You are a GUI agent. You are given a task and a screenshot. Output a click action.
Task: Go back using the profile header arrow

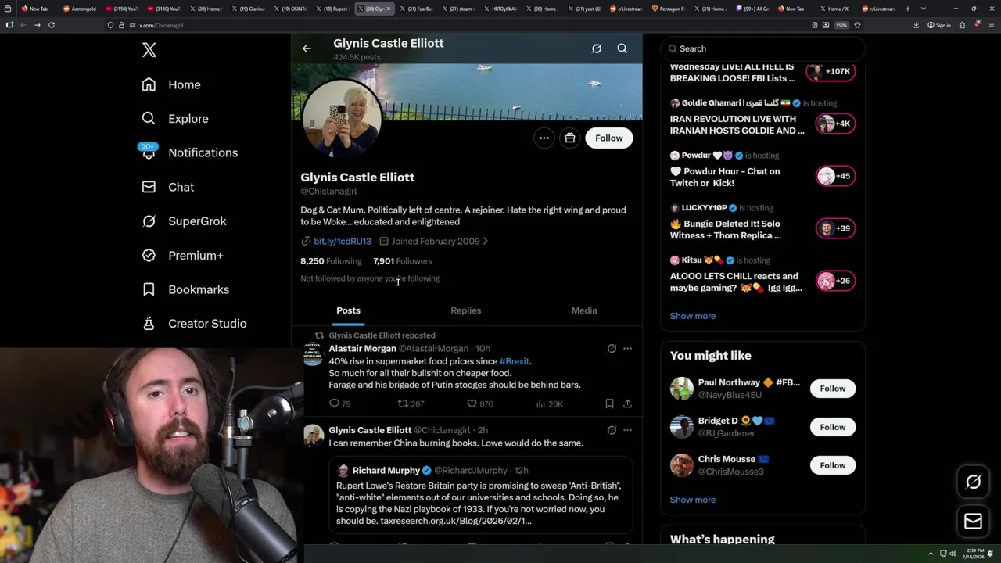307,48
